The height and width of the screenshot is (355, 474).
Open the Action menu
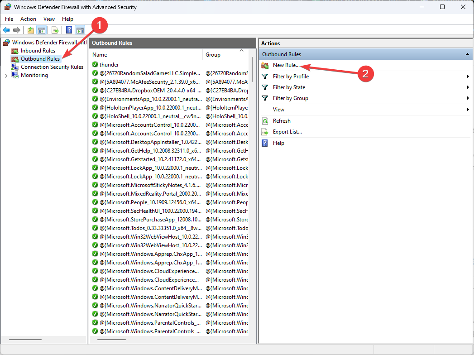click(28, 19)
